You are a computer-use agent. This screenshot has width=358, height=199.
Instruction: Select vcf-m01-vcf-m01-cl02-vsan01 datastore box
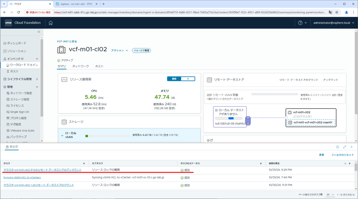point(311,123)
